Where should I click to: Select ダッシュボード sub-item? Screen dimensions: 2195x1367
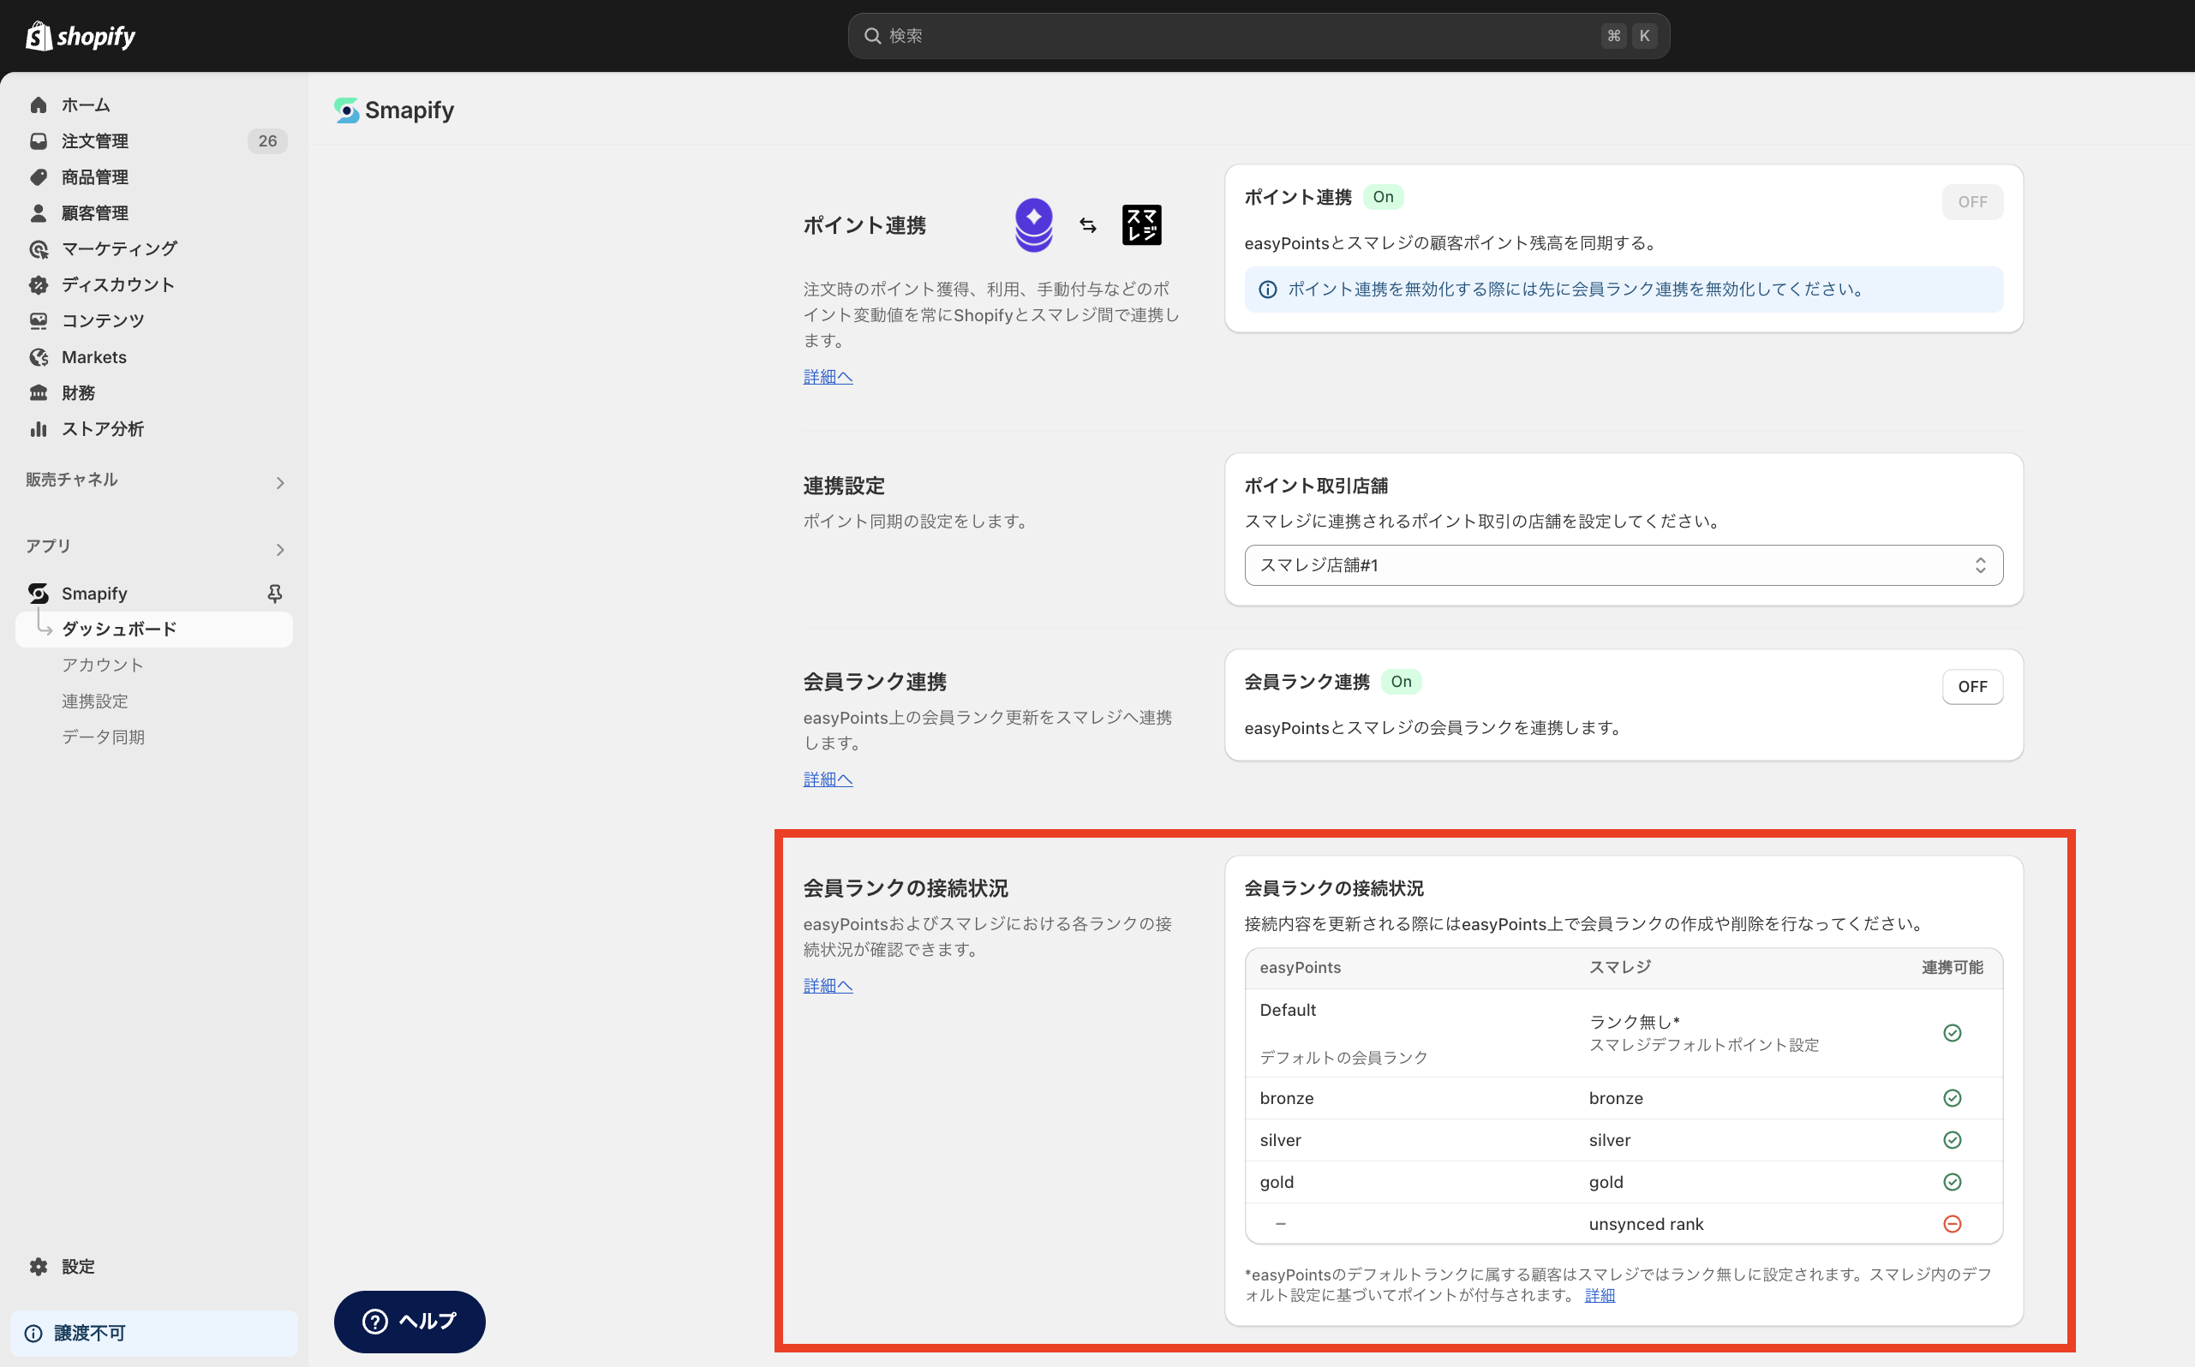(153, 630)
